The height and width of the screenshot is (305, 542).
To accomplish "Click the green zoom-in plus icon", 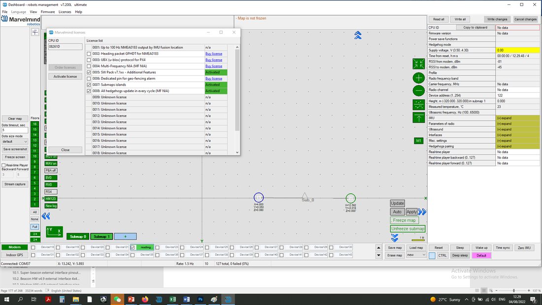I will [419, 78].
